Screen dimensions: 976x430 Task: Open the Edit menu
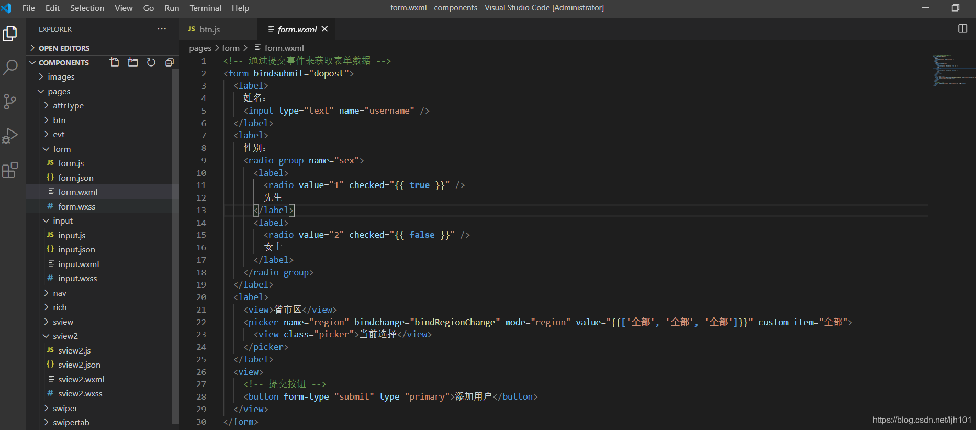[52, 8]
